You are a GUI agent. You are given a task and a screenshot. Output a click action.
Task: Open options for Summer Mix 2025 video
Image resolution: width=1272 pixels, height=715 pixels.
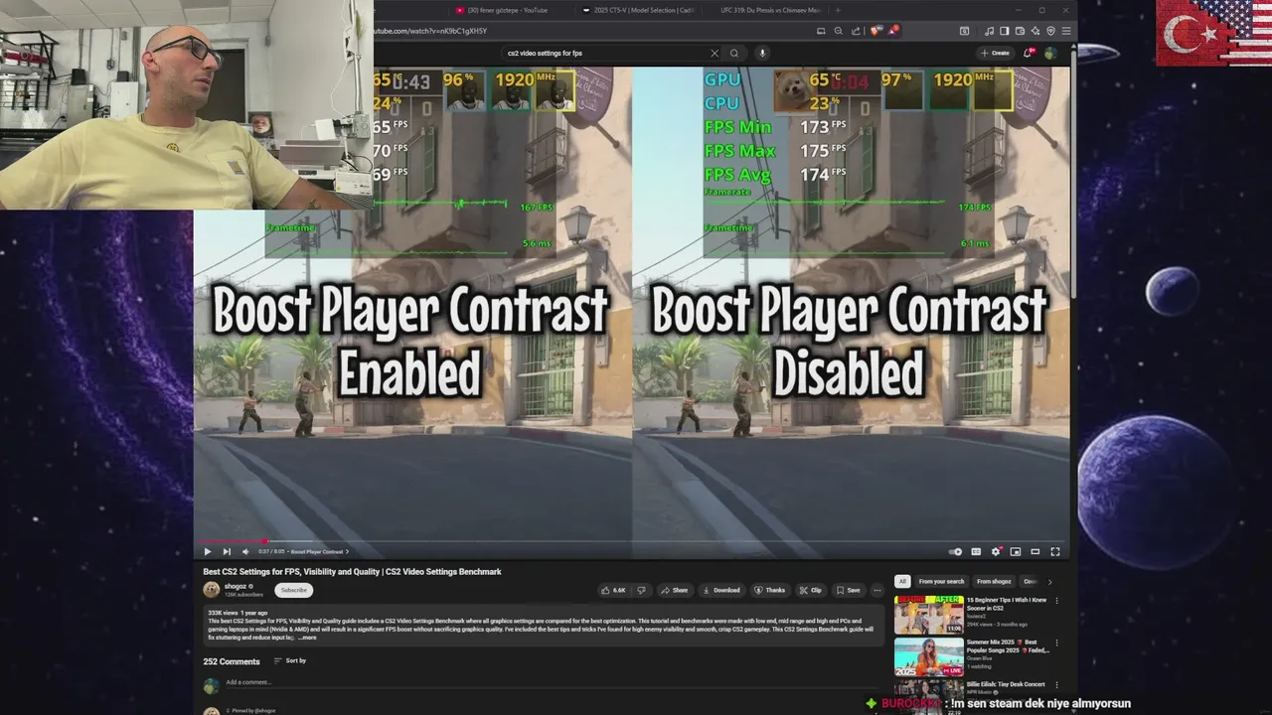1056,643
